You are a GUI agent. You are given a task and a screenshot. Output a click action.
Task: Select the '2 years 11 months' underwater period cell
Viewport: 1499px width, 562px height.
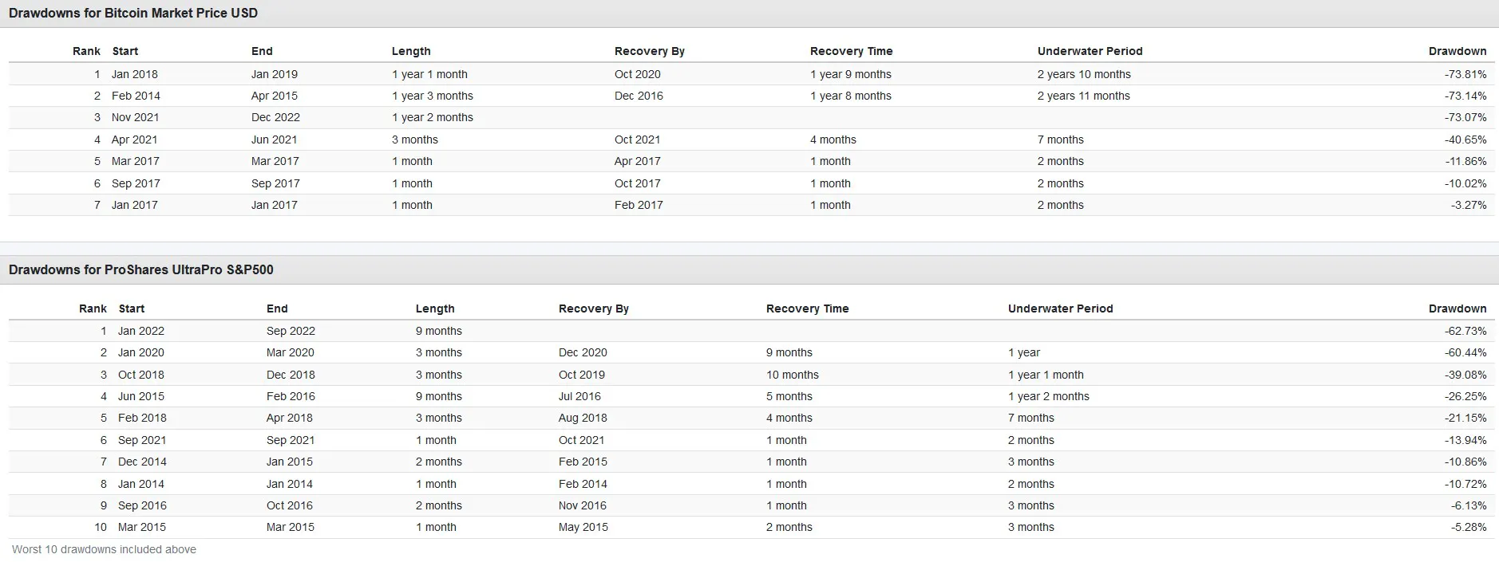point(1083,96)
